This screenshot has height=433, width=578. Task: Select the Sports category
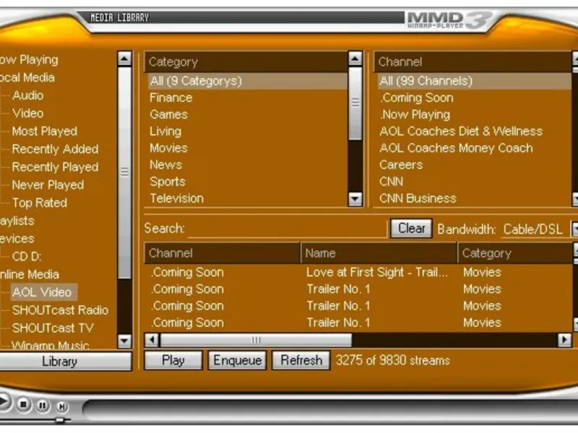[x=168, y=182]
